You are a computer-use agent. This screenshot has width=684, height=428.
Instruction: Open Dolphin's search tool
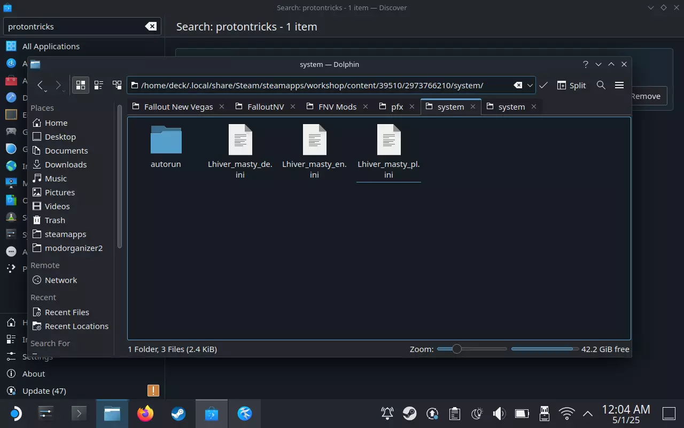point(601,85)
